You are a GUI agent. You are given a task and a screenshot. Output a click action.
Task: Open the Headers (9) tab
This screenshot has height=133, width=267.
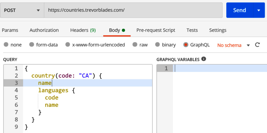point(83,30)
